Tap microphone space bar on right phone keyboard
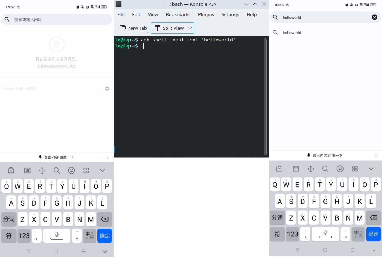This screenshot has width=382, height=258. pos(326,234)
